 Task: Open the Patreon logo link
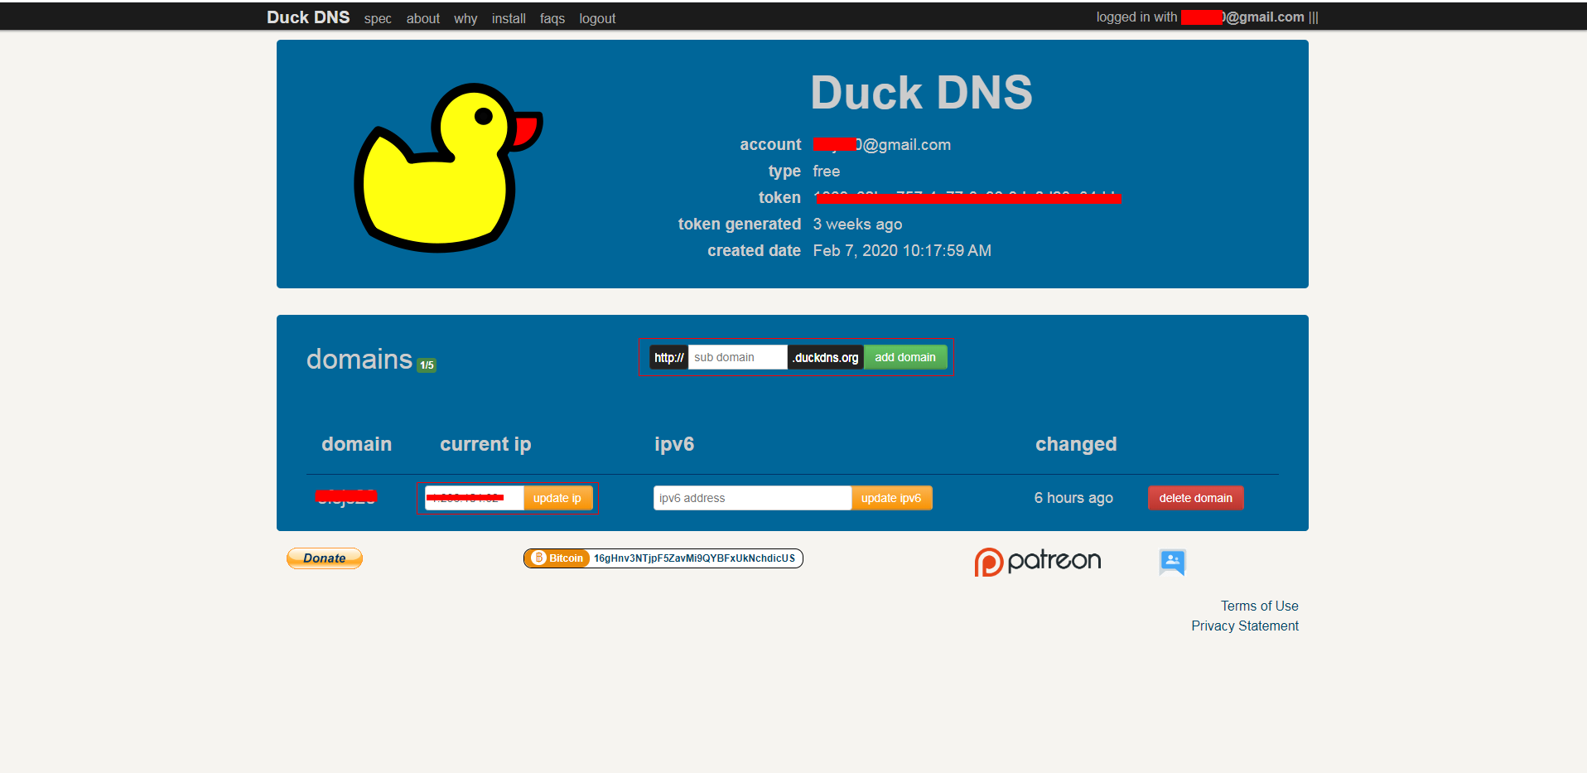[1038, 562]
